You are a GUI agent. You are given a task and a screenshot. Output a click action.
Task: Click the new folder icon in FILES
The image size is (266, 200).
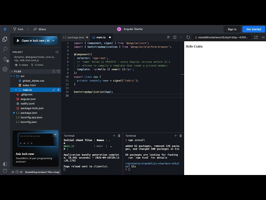point(58,71)
